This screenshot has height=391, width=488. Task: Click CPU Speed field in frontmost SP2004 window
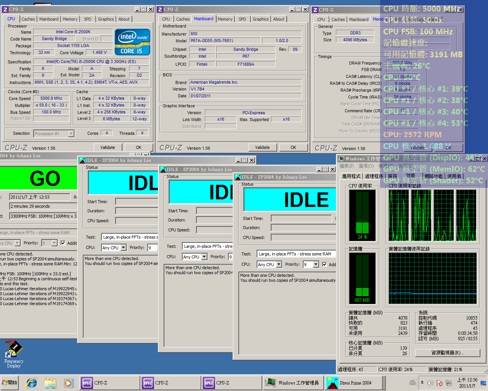click(303, 238)
